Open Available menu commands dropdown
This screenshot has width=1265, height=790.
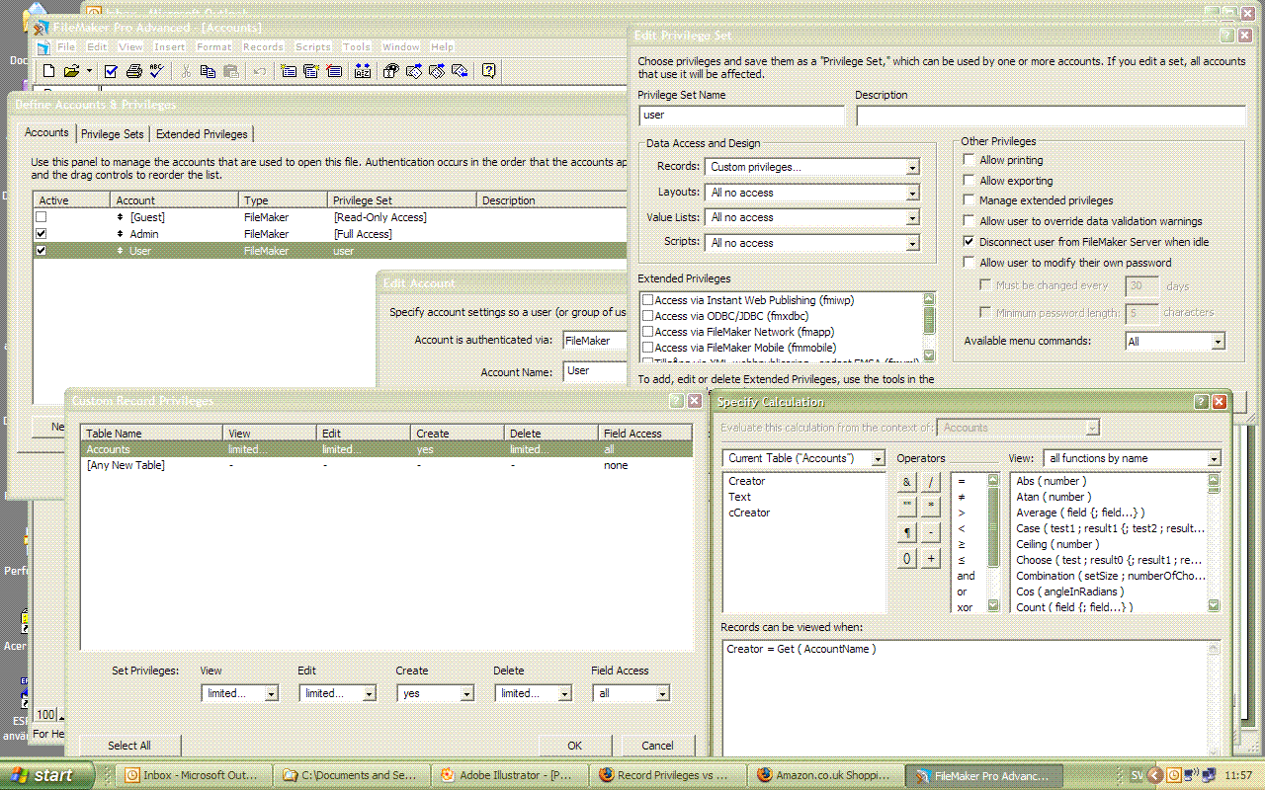[x=1175, y=342]
